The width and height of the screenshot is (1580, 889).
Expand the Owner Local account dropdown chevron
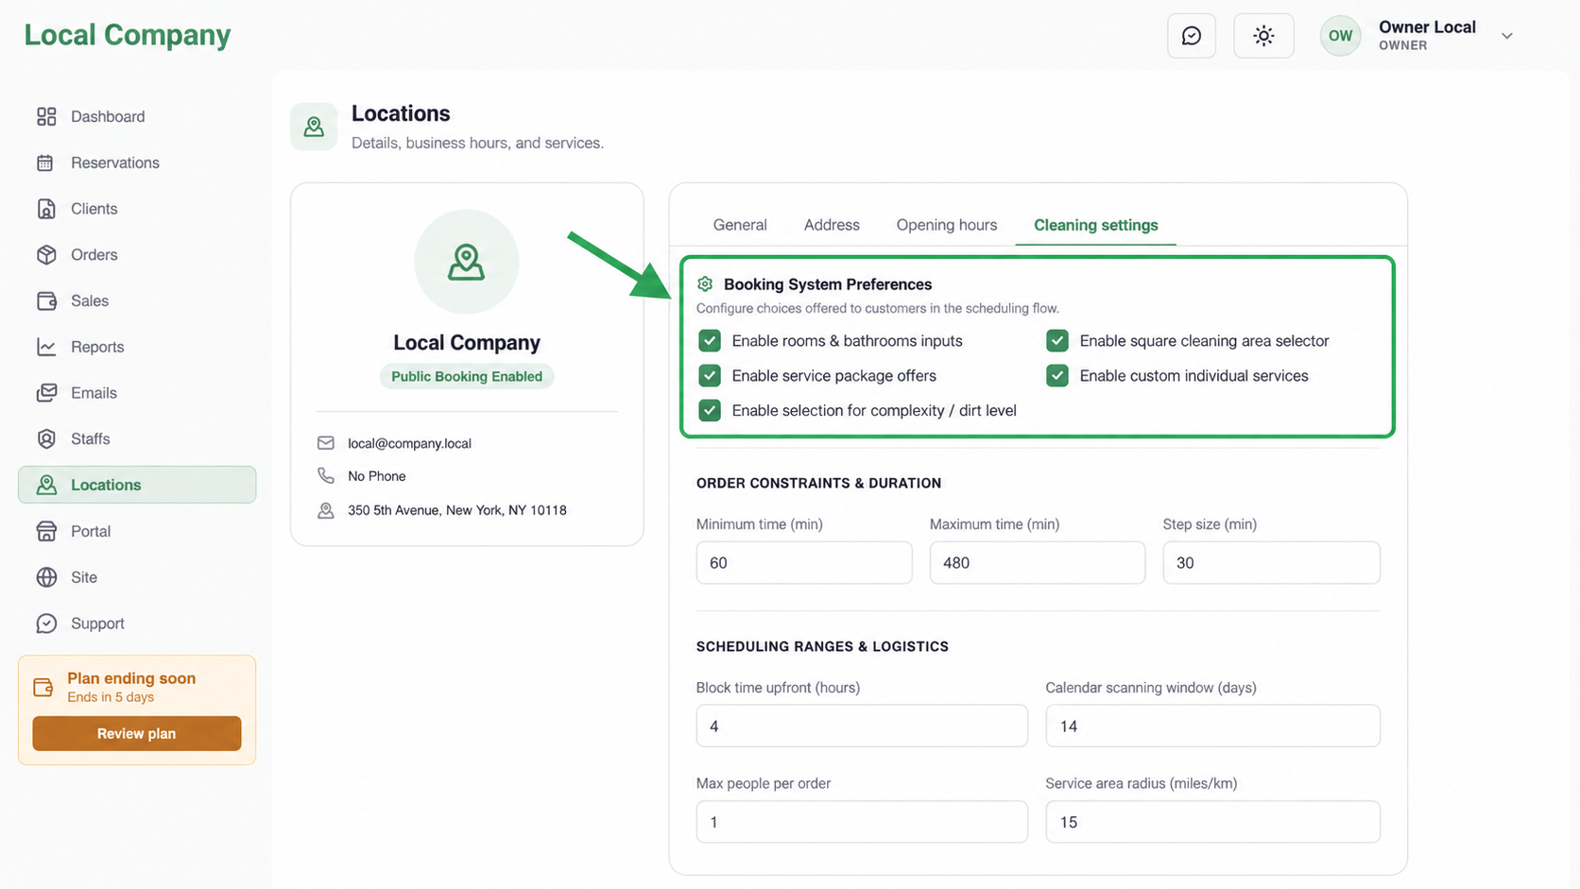[1507, 36]
